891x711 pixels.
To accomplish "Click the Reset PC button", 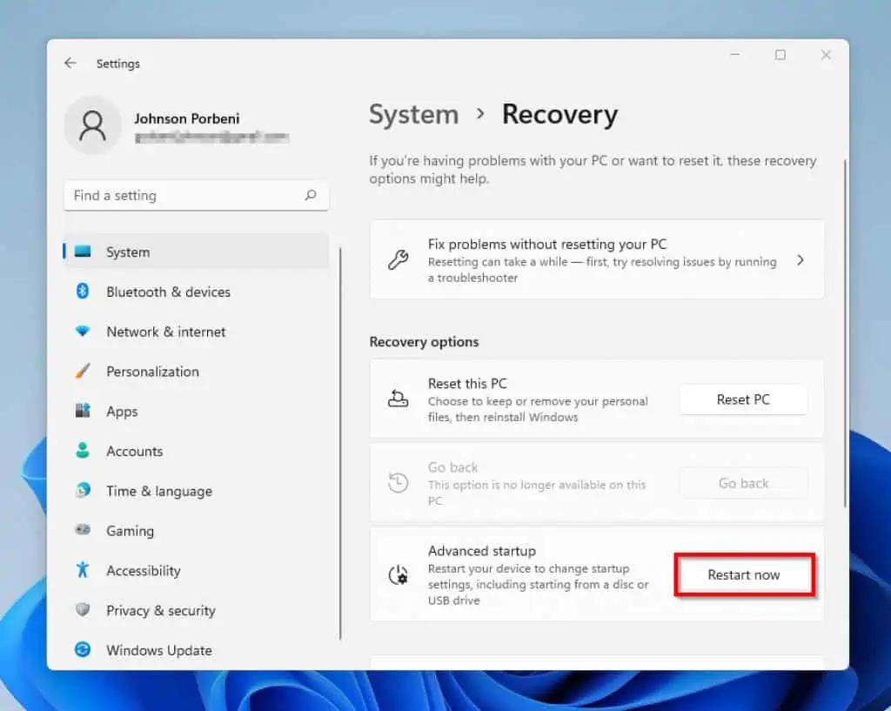I will pyautogui.click(x=743, y=399).
